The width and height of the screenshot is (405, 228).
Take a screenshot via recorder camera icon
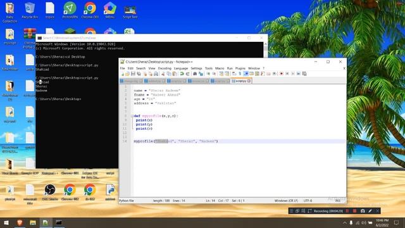tap(363, 211)
